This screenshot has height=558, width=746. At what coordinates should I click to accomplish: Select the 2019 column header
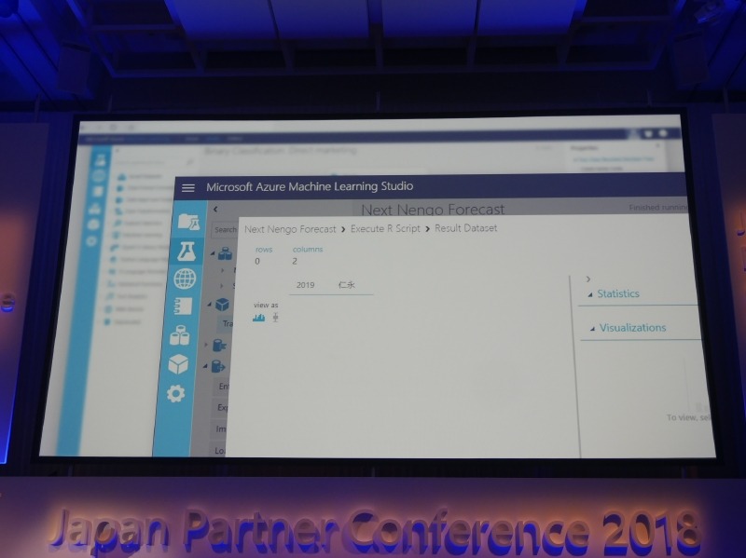(x=306, y=285)
